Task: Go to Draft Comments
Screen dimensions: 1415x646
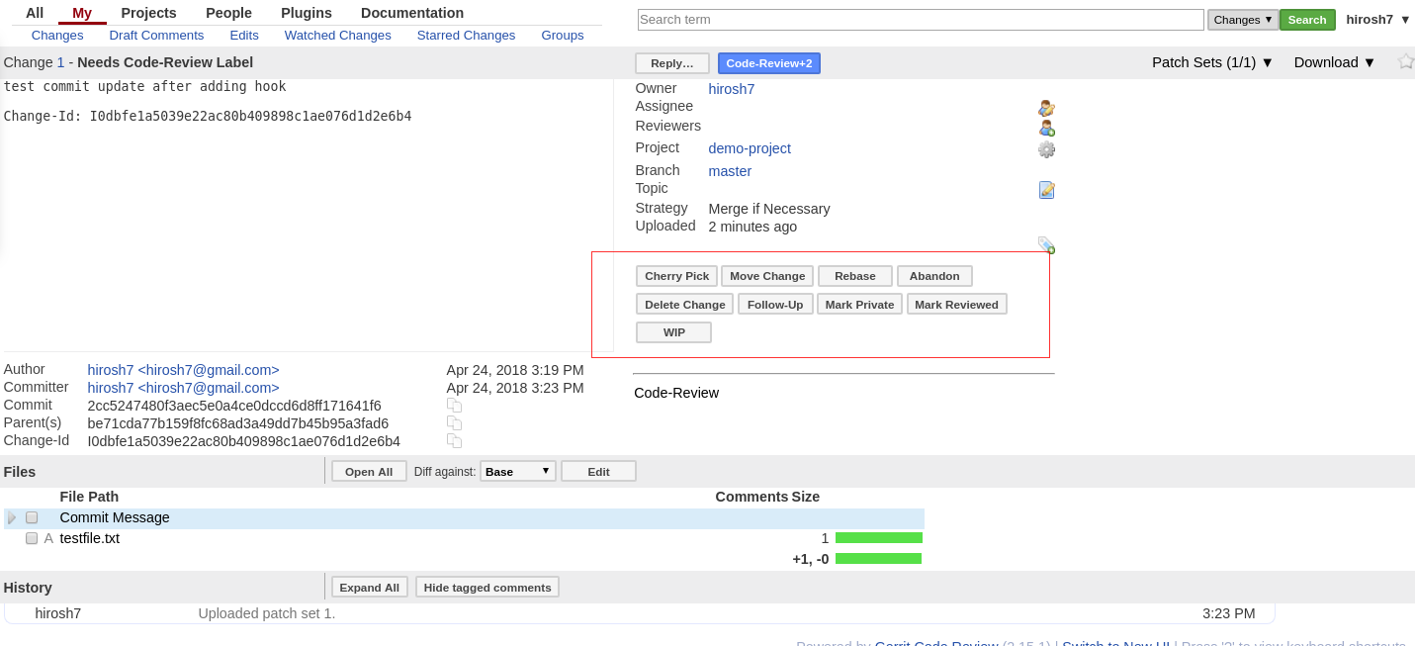Action: pyautogui.click(x=156, y=36)
